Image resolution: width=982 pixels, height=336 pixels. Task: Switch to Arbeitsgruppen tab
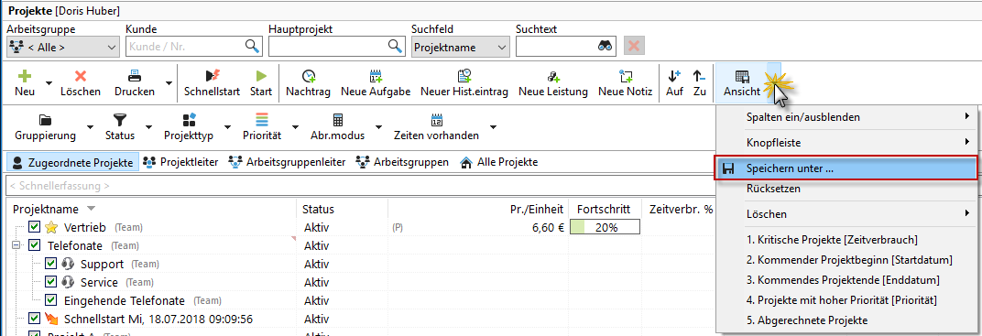tap(402, 162)
